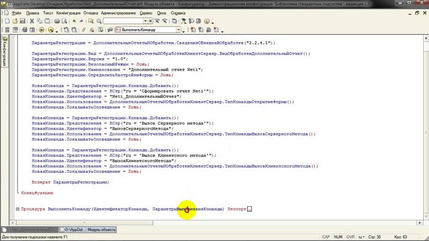The height and width of the screenshot is (241, 429).
Task: Click the Конецфункции keyword line
Action: (37, 193)
